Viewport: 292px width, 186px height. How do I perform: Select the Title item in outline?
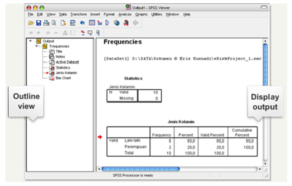(x=59, y=51)
